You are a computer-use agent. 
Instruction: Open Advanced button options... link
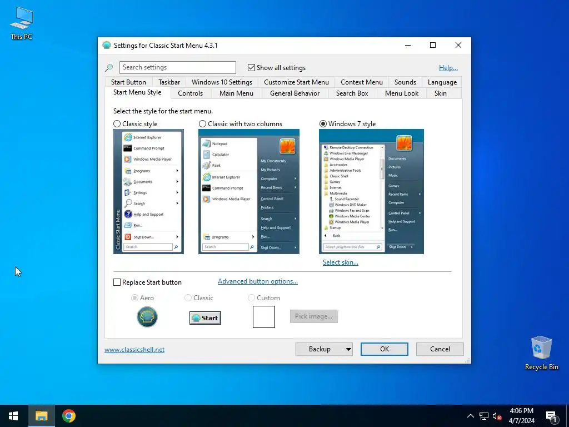click(x=258, y=281)
